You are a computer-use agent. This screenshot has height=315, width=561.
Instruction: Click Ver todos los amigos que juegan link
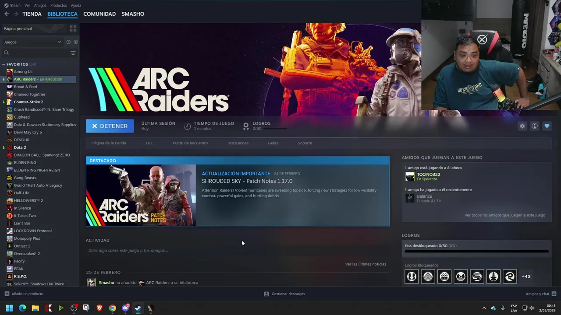click(x=505, y=215)
